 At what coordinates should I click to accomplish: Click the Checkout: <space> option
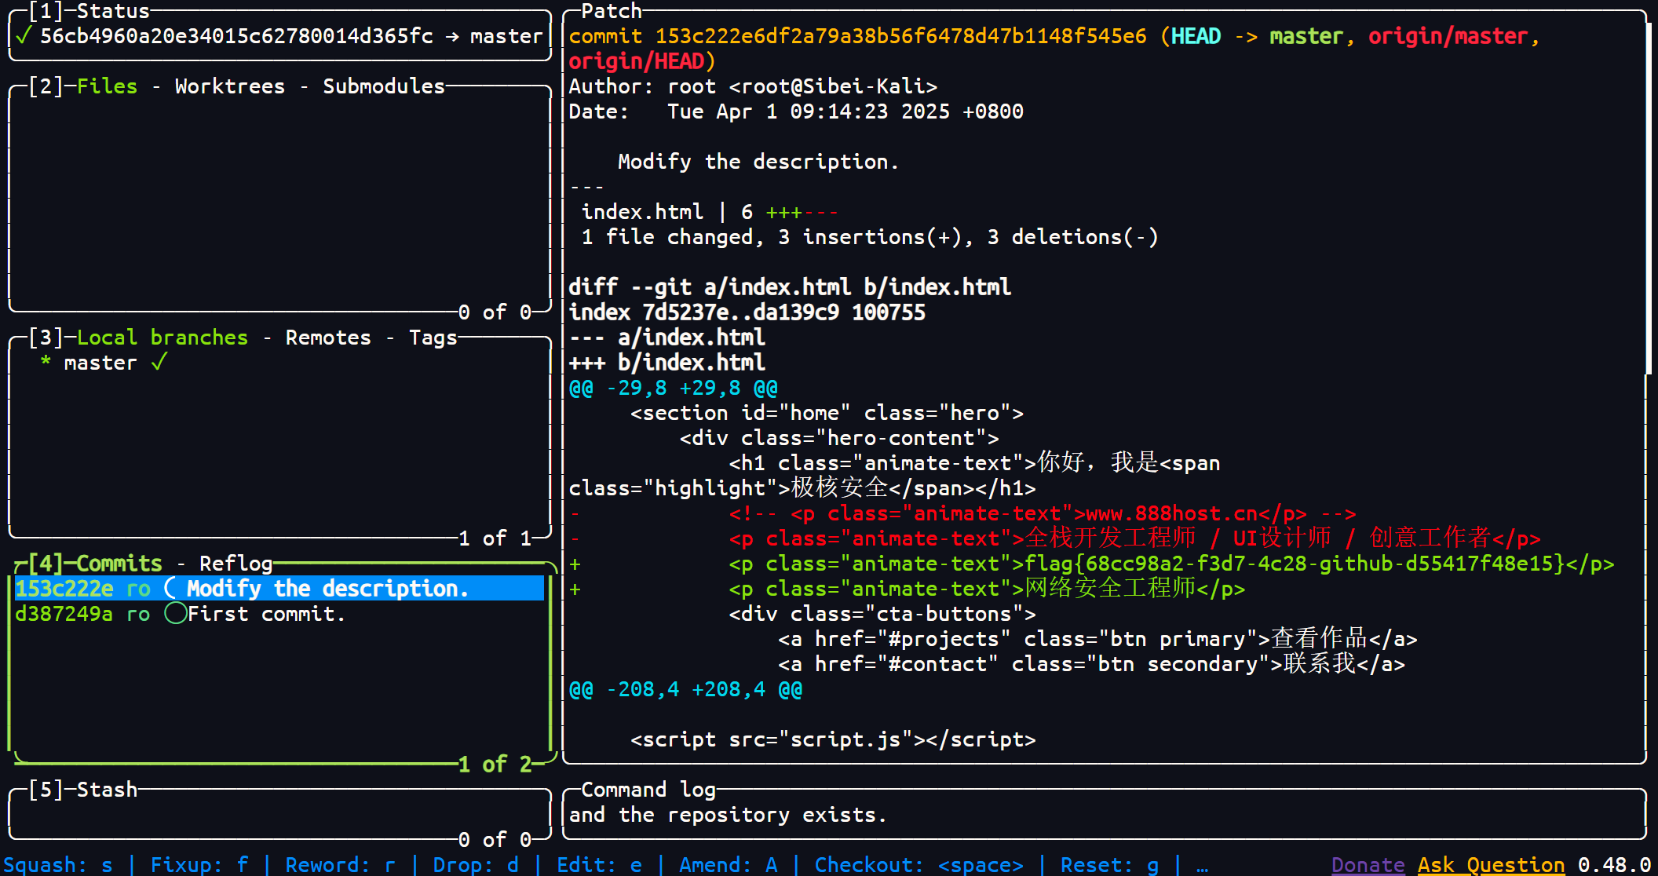pos(918,865)
